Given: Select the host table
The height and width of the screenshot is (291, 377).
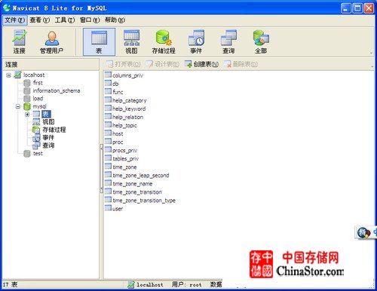Looking at the screenshot, I should pos(114,133).
